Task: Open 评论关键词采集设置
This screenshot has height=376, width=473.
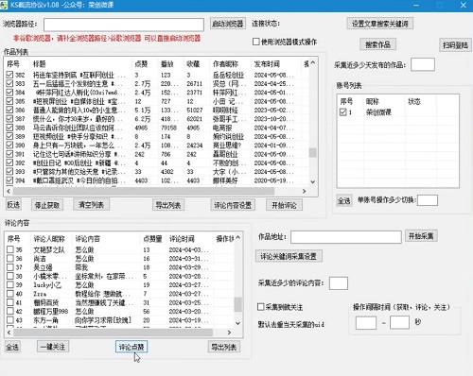Action: [x=289, y=256]
